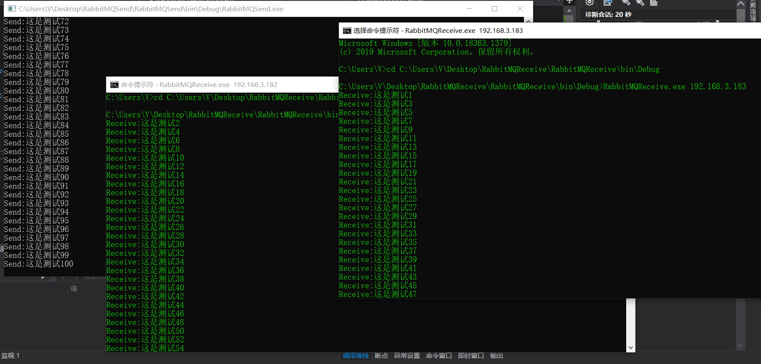Screen dimensions: 761x364
Task: Open the 输出 tab
Action: [x=497, y=356]
